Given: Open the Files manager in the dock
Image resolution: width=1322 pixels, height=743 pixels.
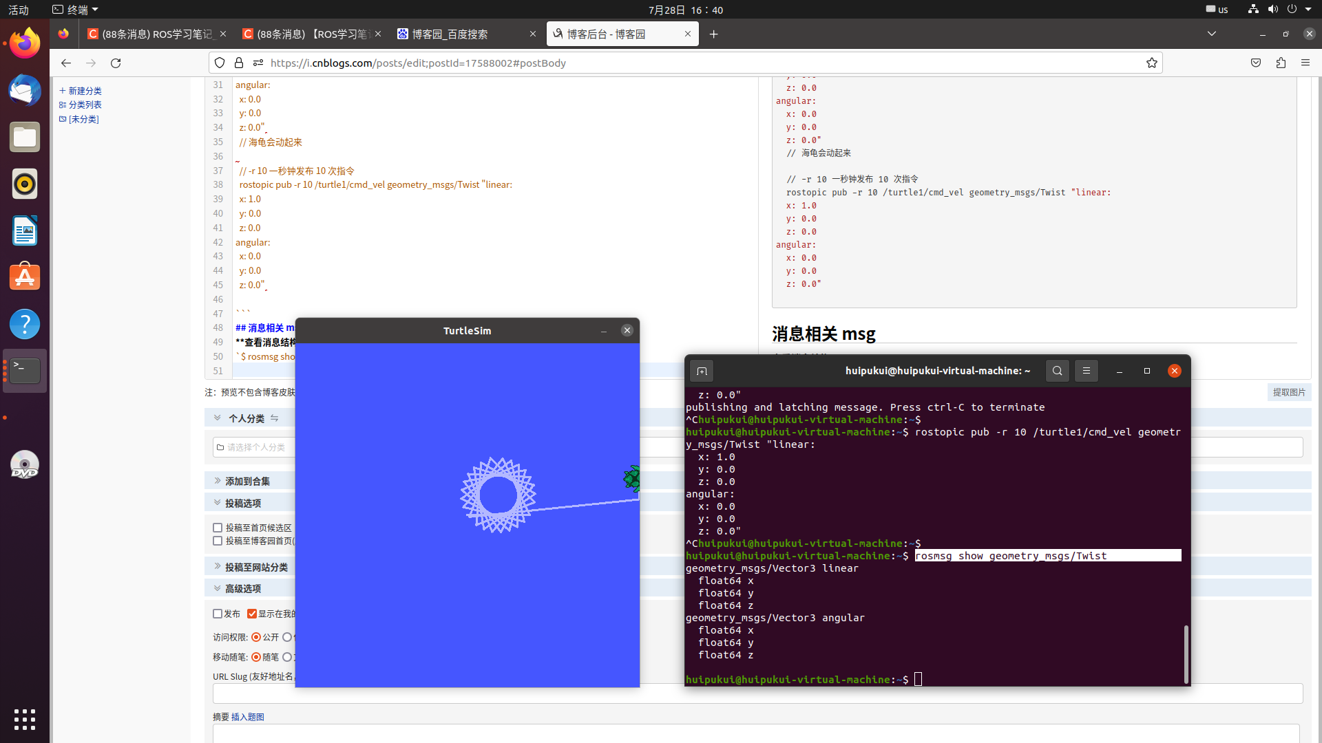Looking at the screenshot, I should pyautogui.click(x=25, y=137).
